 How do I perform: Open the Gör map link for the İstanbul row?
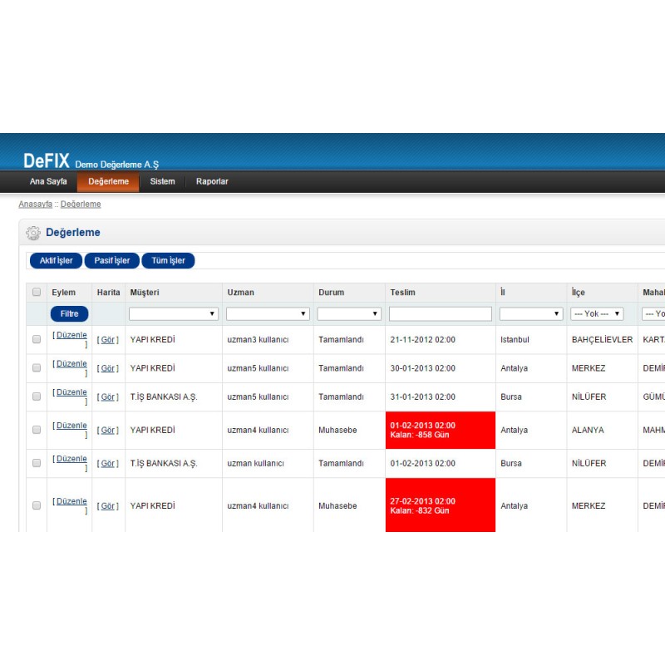108,340
